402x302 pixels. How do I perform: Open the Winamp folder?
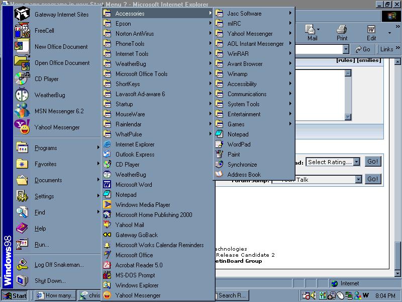point(254,74)
